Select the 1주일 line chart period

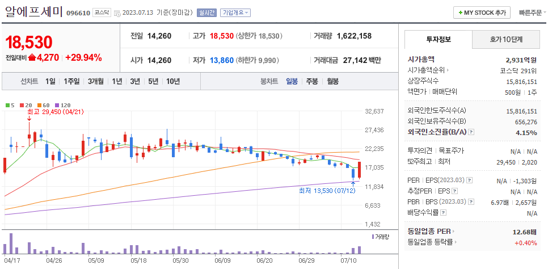coord(71,82)
